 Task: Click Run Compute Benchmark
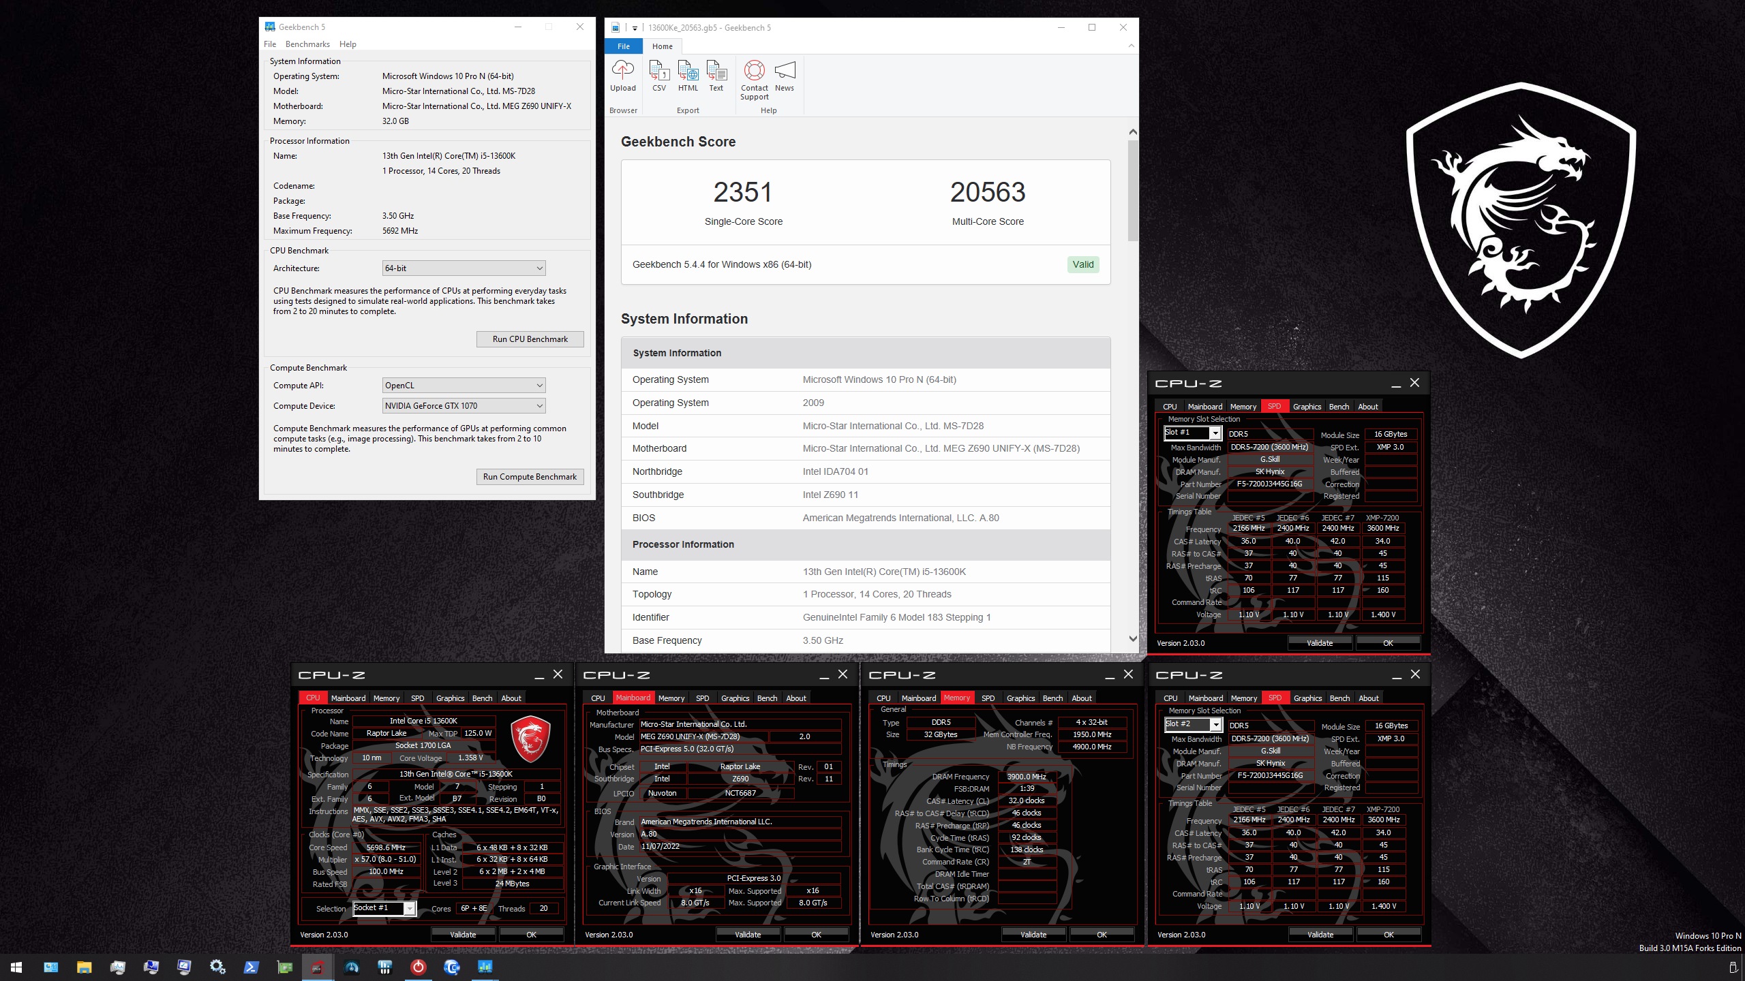(530, 477)
